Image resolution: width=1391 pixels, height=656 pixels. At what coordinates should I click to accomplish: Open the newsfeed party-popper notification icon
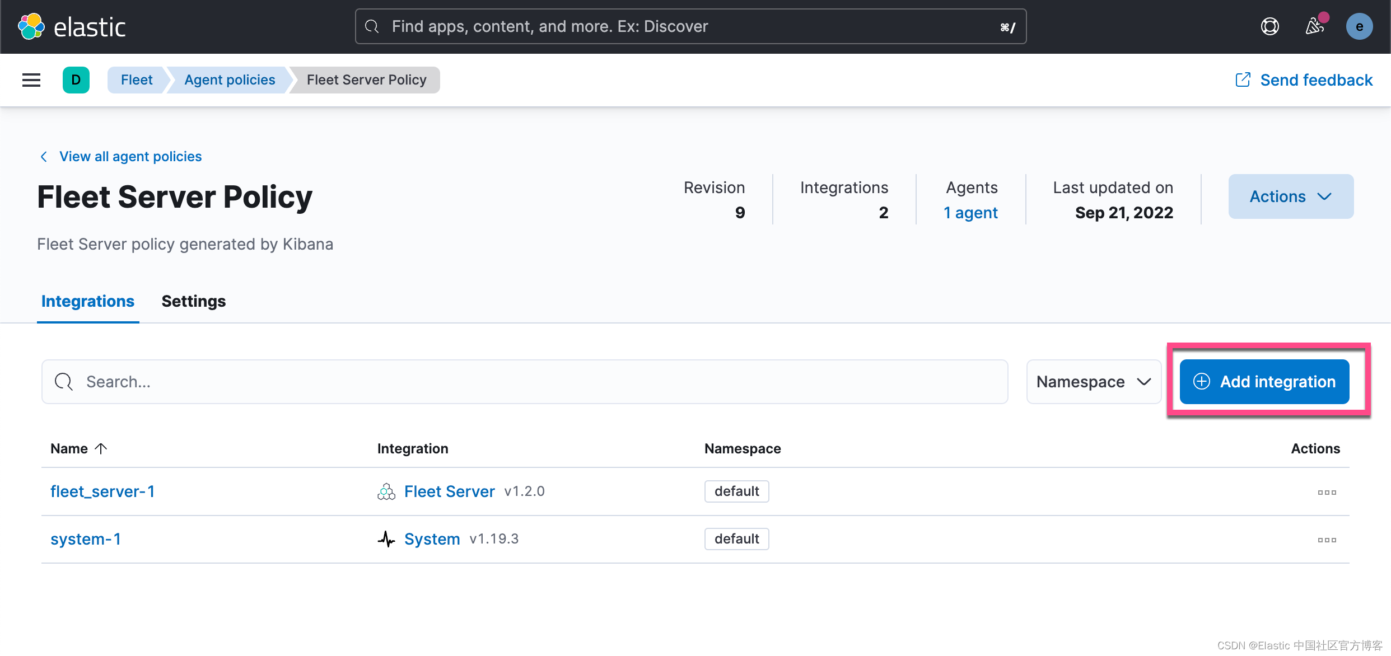[1315, 26]
